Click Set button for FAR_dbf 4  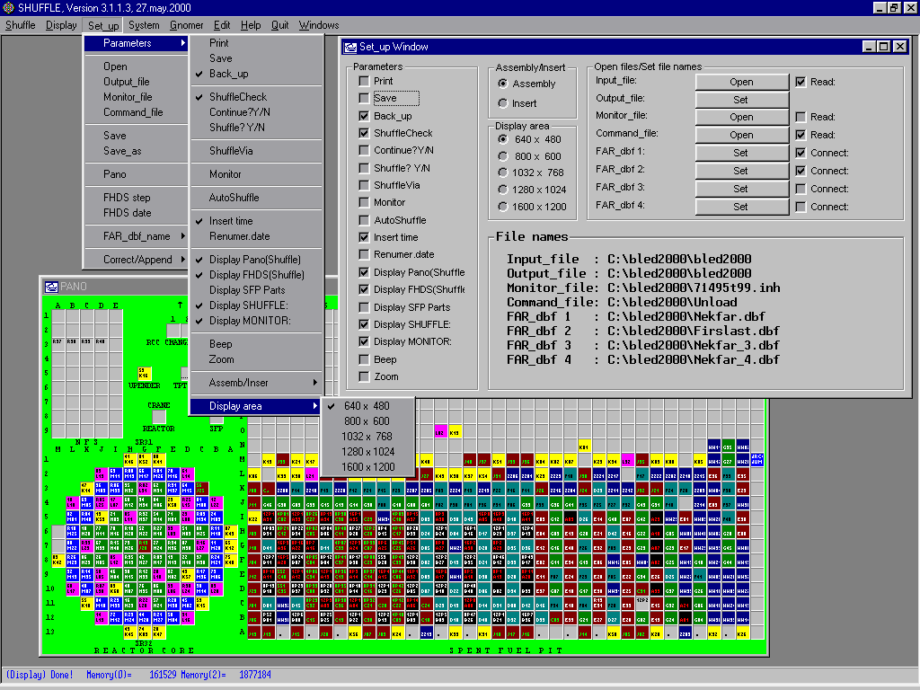(x=741, y=207)
